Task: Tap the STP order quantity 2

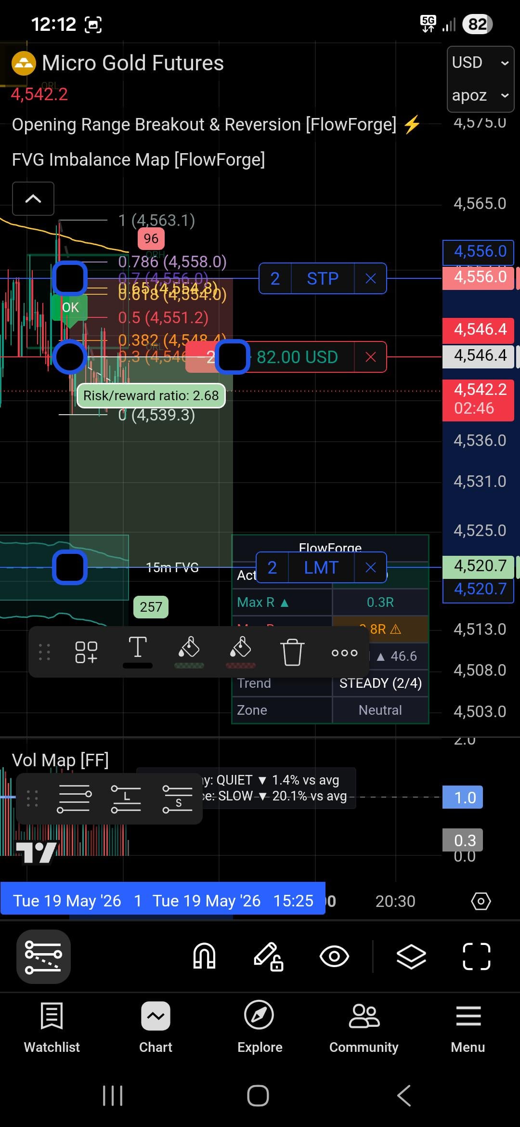Action: 275,278
